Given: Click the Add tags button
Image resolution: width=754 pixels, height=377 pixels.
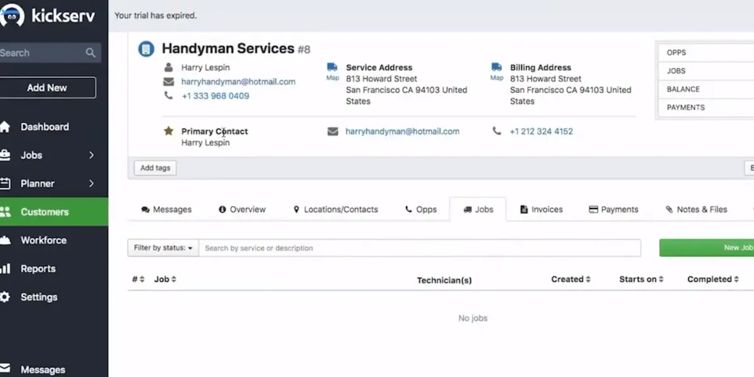Looking at the screenshot, I should coord(155,168).
